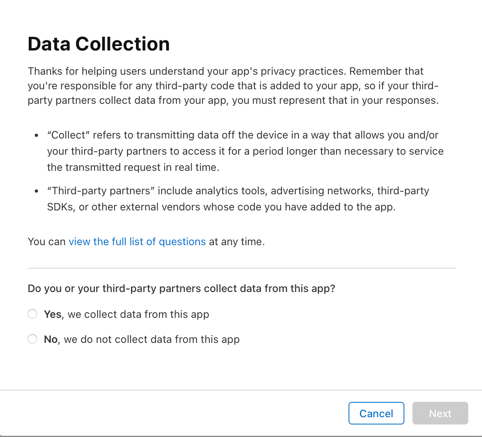The image size is (482, 437).
Task: Click the bold word Yes
Action: (x=53, y=314)
